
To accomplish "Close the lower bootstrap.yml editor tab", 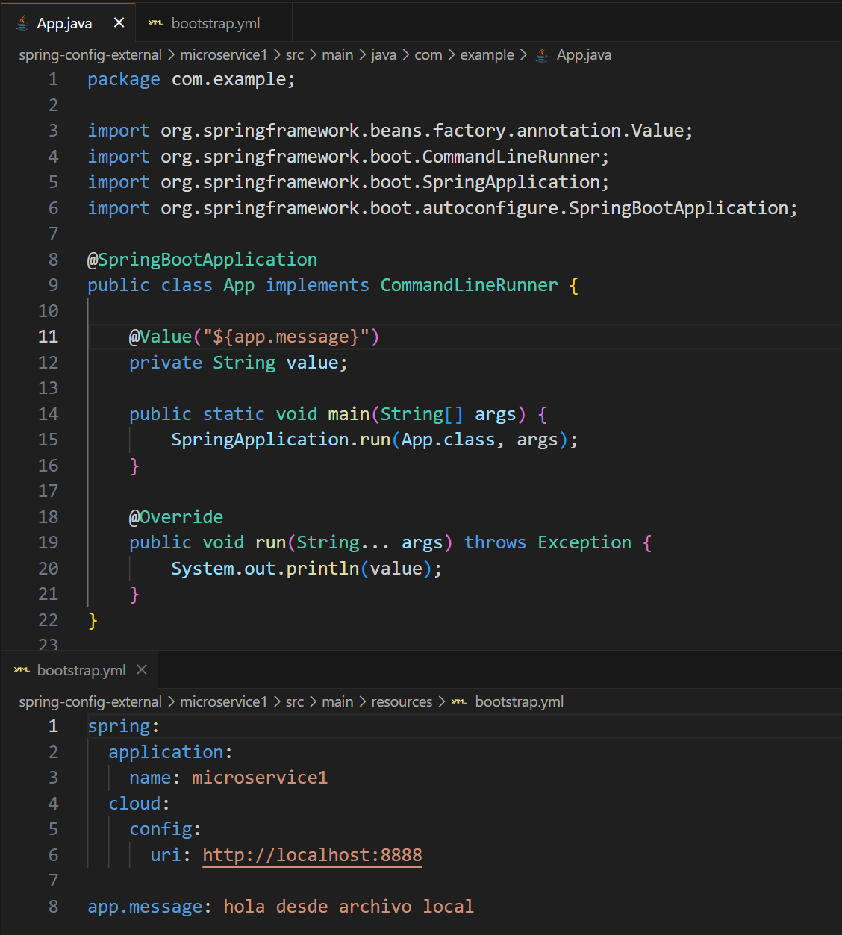I will pyautogui.click(x=142, y=670).
